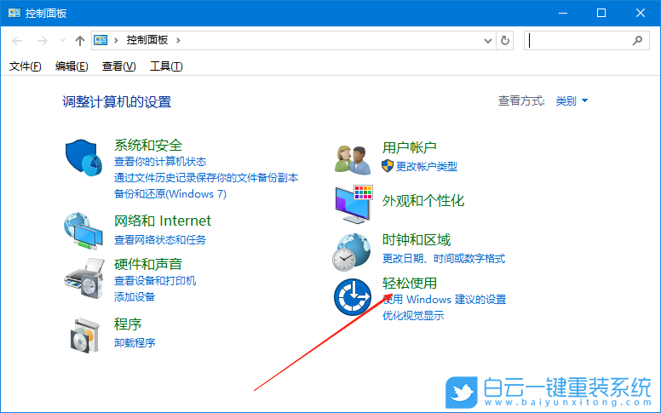Open the Appearance and Personalization monitor icon
The width and height of the screenshot is (661, 413).
pyautogui.click(x=353, y=204)
